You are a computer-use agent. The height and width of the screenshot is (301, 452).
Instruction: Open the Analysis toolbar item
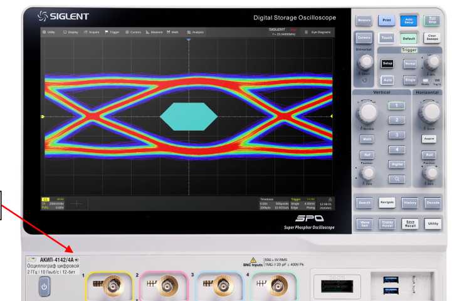196,32
